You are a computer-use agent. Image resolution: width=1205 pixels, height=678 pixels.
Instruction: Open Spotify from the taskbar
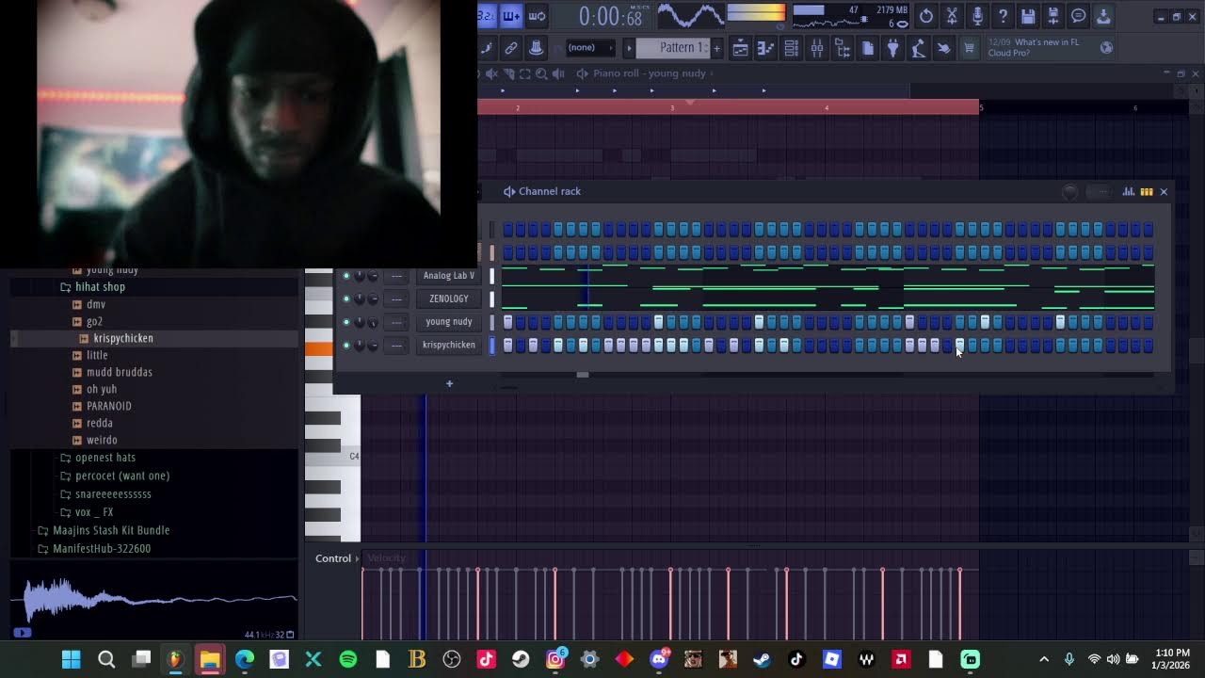pos(348,659)
